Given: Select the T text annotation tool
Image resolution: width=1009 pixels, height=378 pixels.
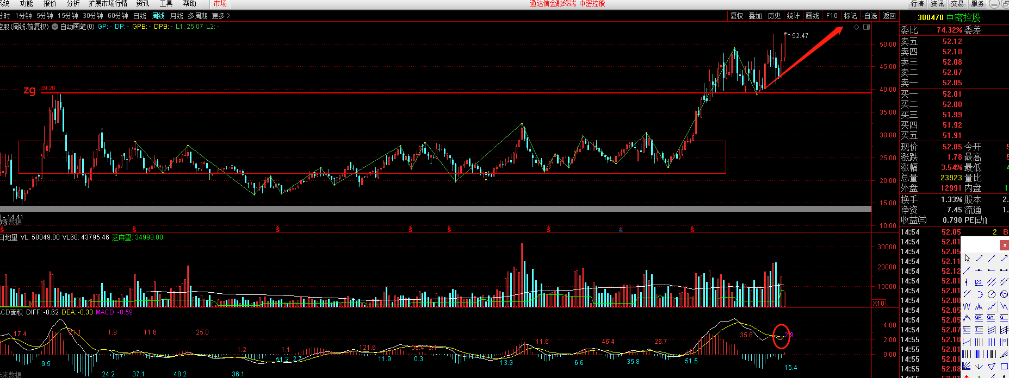Looking at the screenshot, I should click(x=979, y=329).
